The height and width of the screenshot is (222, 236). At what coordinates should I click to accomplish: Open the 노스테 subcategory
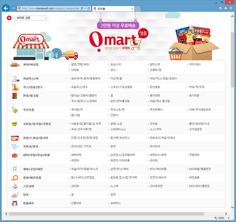(114, 186)
